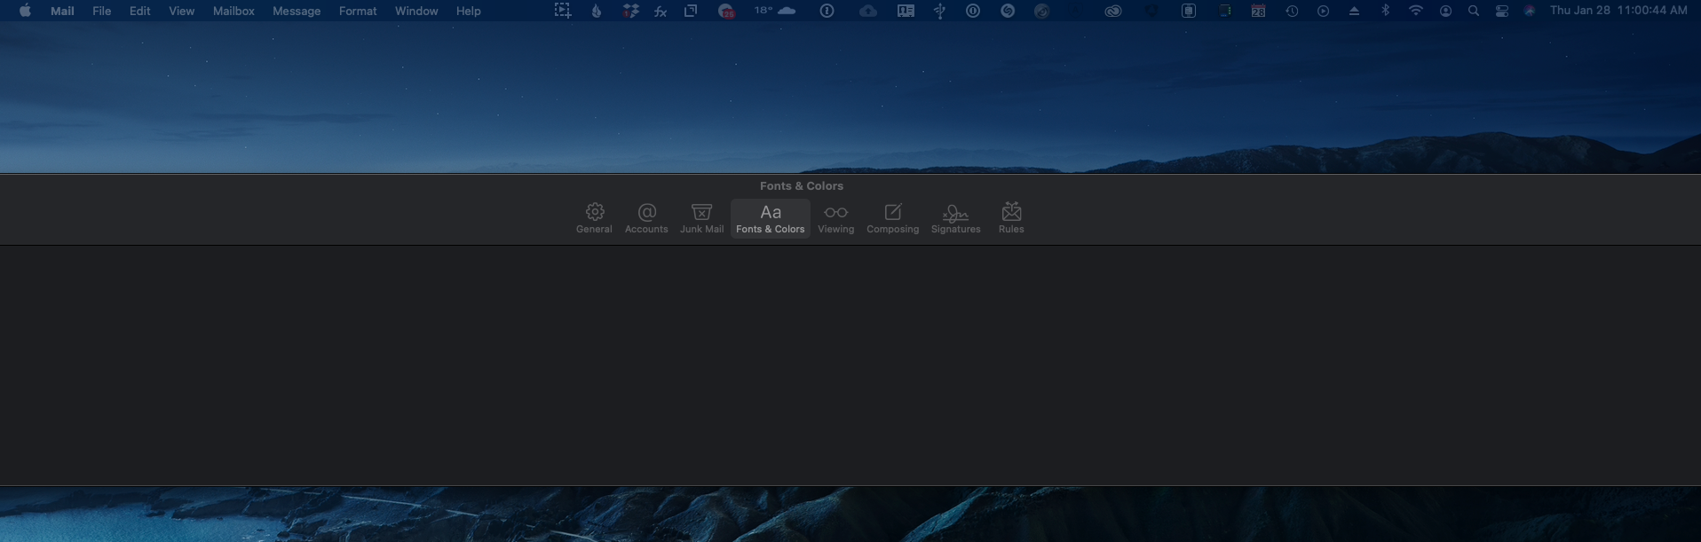Screen dimensions: 1701x542
Task: Open the Apple menu
Action: [25, 11]
